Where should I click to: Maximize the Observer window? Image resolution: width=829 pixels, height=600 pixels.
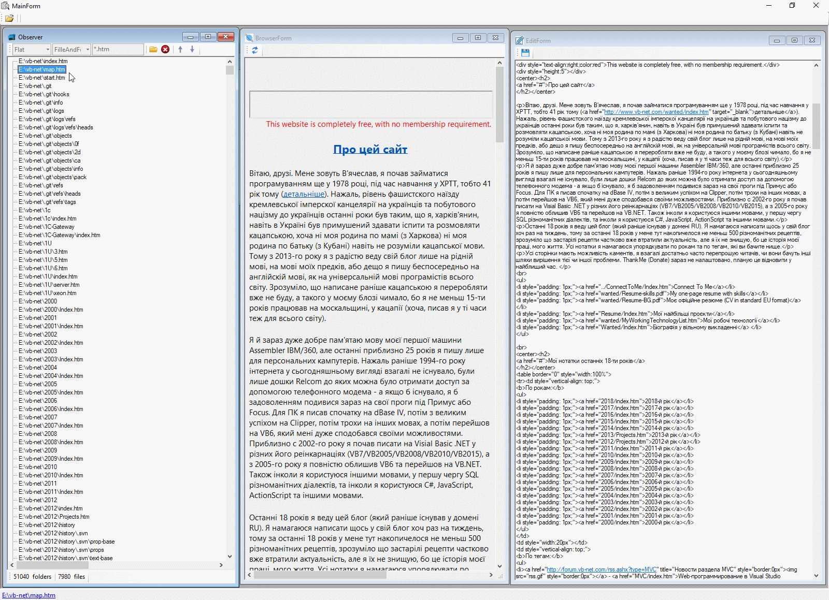(208, 37)
